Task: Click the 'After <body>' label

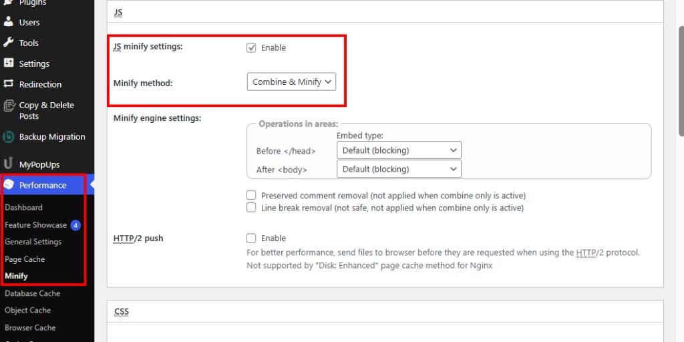Action: pyautogui.click(x=281, y=170)
